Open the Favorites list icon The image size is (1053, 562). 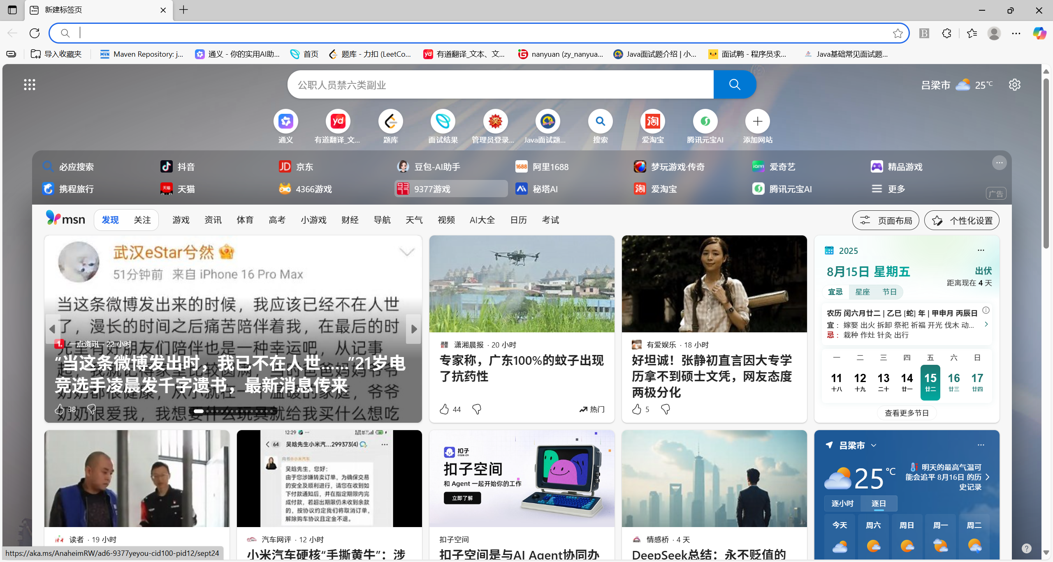(x=972, y=33)
